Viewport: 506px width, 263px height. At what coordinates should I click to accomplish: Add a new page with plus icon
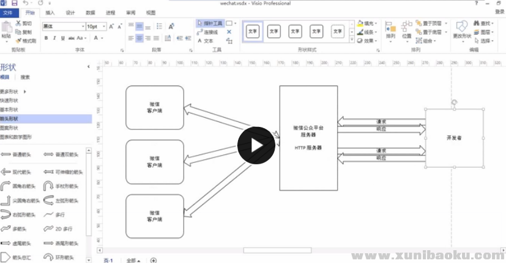click(x=154, y=260)
